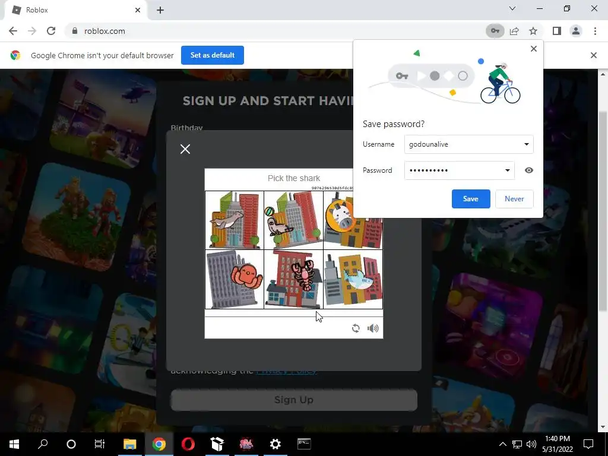The height and width of the screenshot is (456, 608).
Task: Select the lobster captcha image
Action: click(x=293, y=279)
